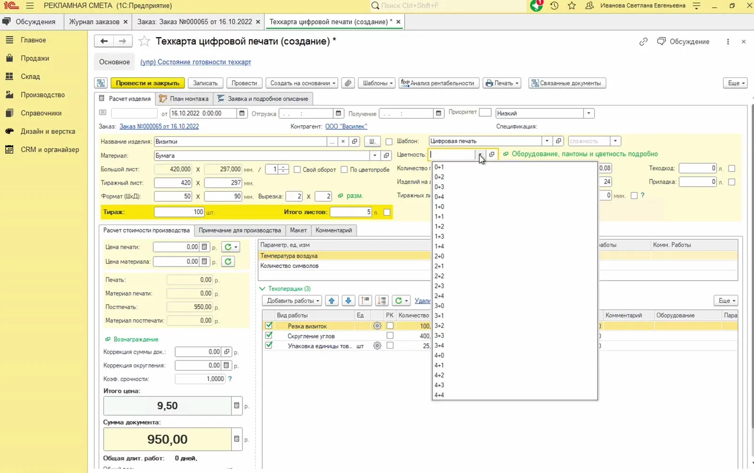
Task: Refresh Цена материала with green arrow
Action: coord(228,261)
